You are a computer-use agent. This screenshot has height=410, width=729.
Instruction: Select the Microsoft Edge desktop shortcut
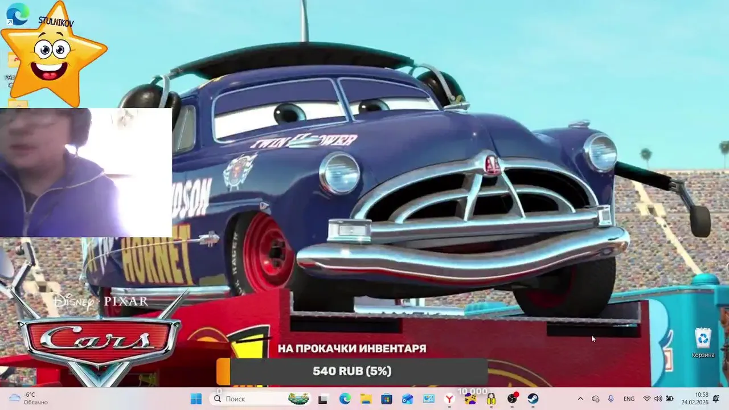point(17,14)
